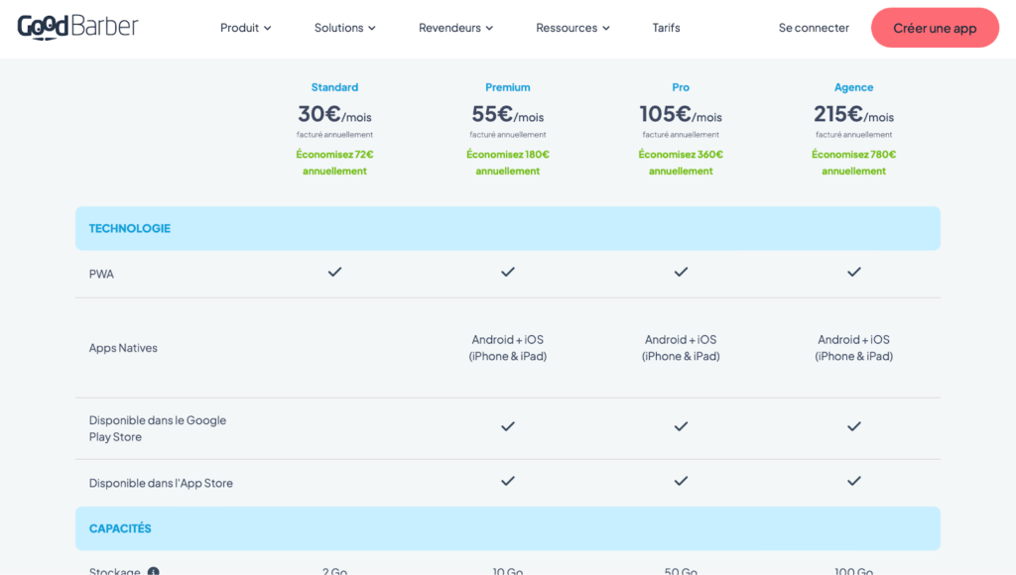This screenshot has width=1016, height=575.
Task: Select the Premium plan heading
Action: (x=508, y=87)
